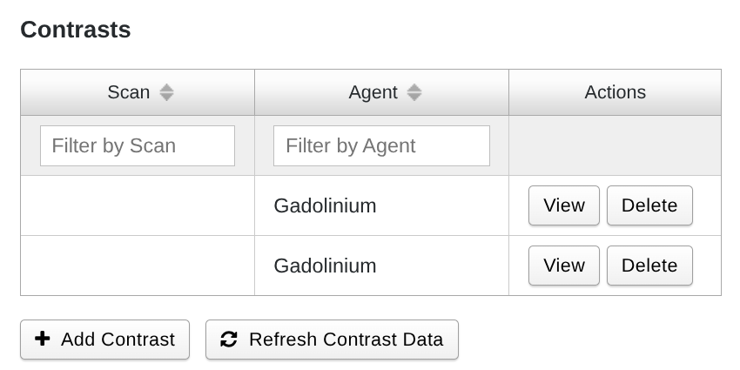Image resolution: width=740 pixels, height=370 pixels.
Task: Focus the Filter by Scan field
Action: tap(138, 145)
